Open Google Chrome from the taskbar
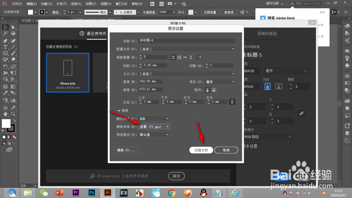The width and height of the screenshot is (352, 198). (x=171, y=193)
